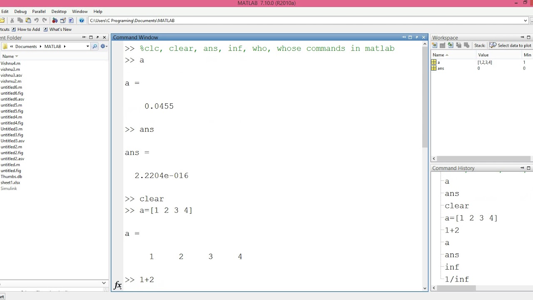Click the What's New shortcut
533x300 pixels.
tap(57, 30)
